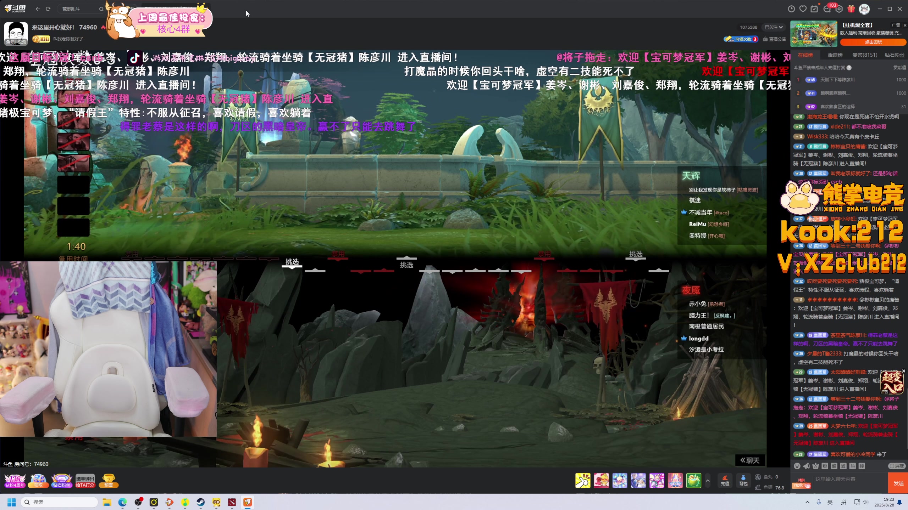Open Dota 2 from the taskbar
Screen dimensions: 908x510
(232, 502)
